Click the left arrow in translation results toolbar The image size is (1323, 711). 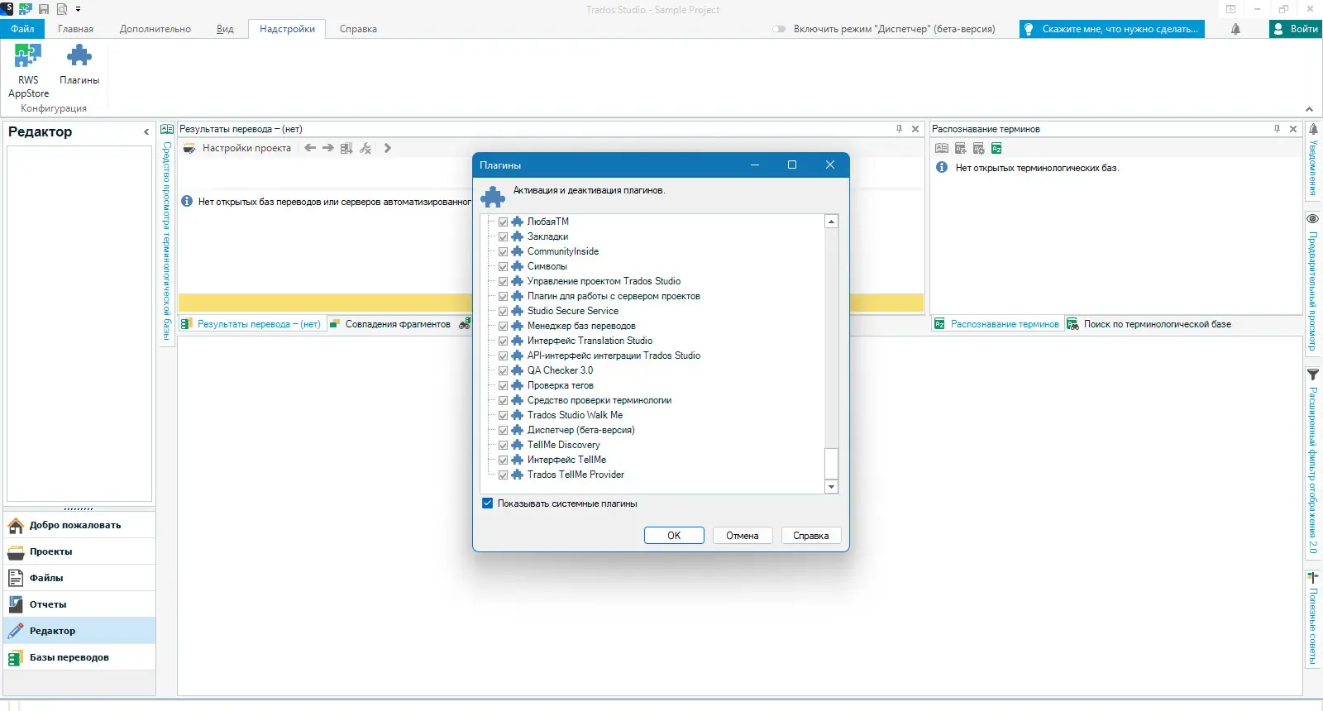pos(310,148)
